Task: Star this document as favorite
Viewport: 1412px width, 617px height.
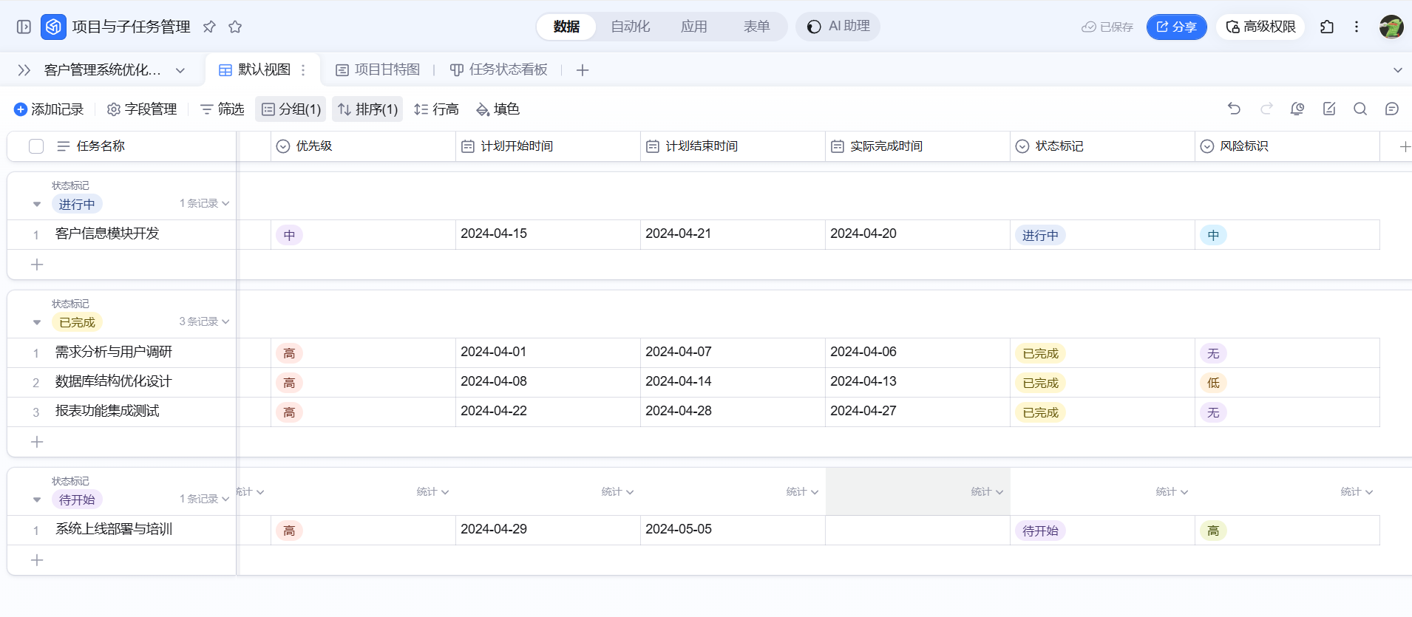Action: (x=235, y=27)
